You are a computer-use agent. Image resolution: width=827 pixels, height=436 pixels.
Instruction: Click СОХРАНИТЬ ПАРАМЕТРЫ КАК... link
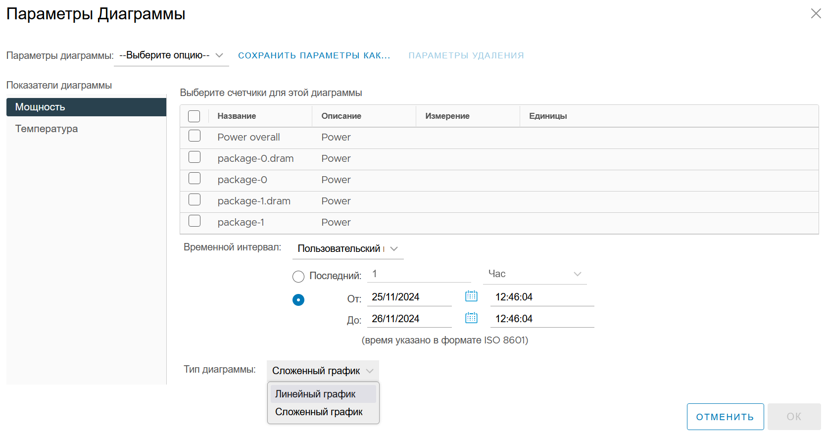(314, 55)
